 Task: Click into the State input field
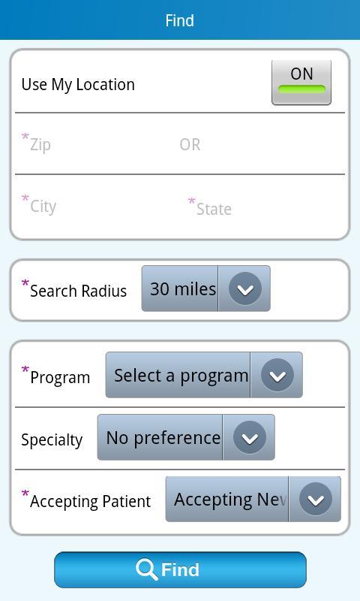click(264, 208)
